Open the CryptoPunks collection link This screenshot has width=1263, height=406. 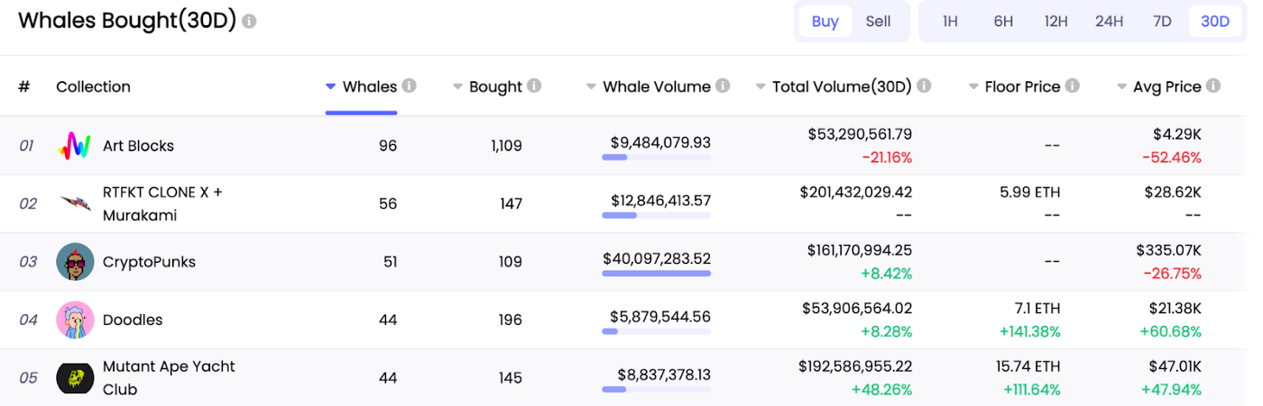pyautogui.click(x=149, y=262)
